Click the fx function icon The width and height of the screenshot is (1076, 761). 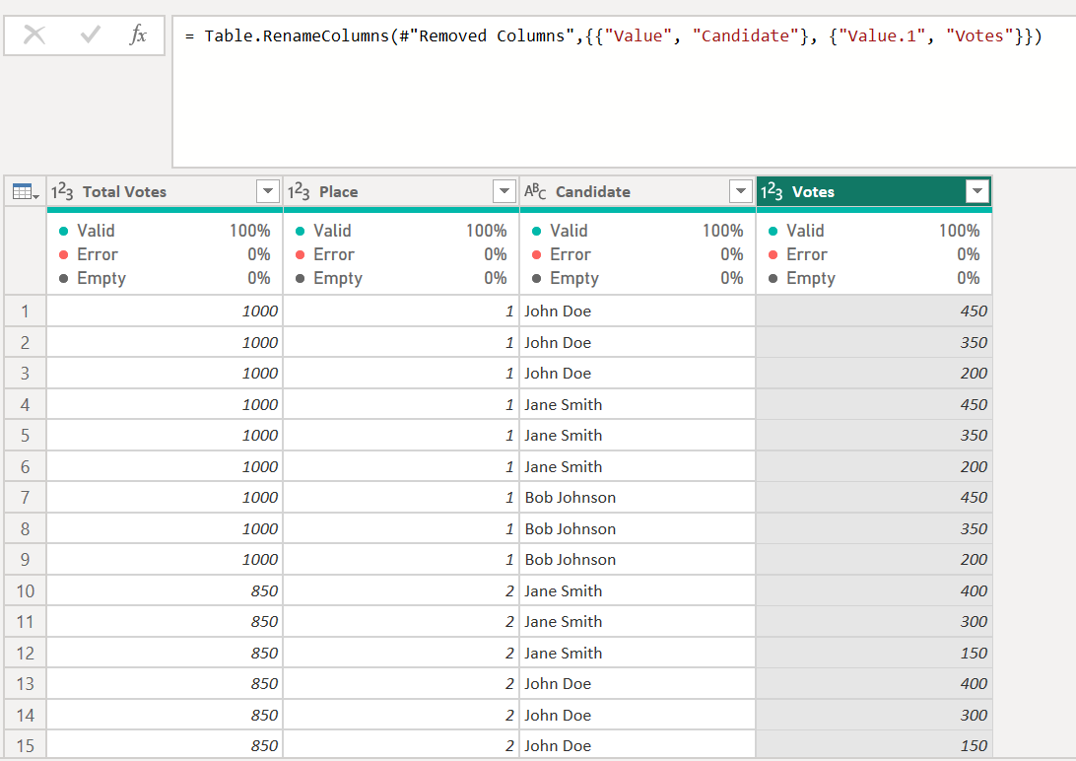[138, 35]
